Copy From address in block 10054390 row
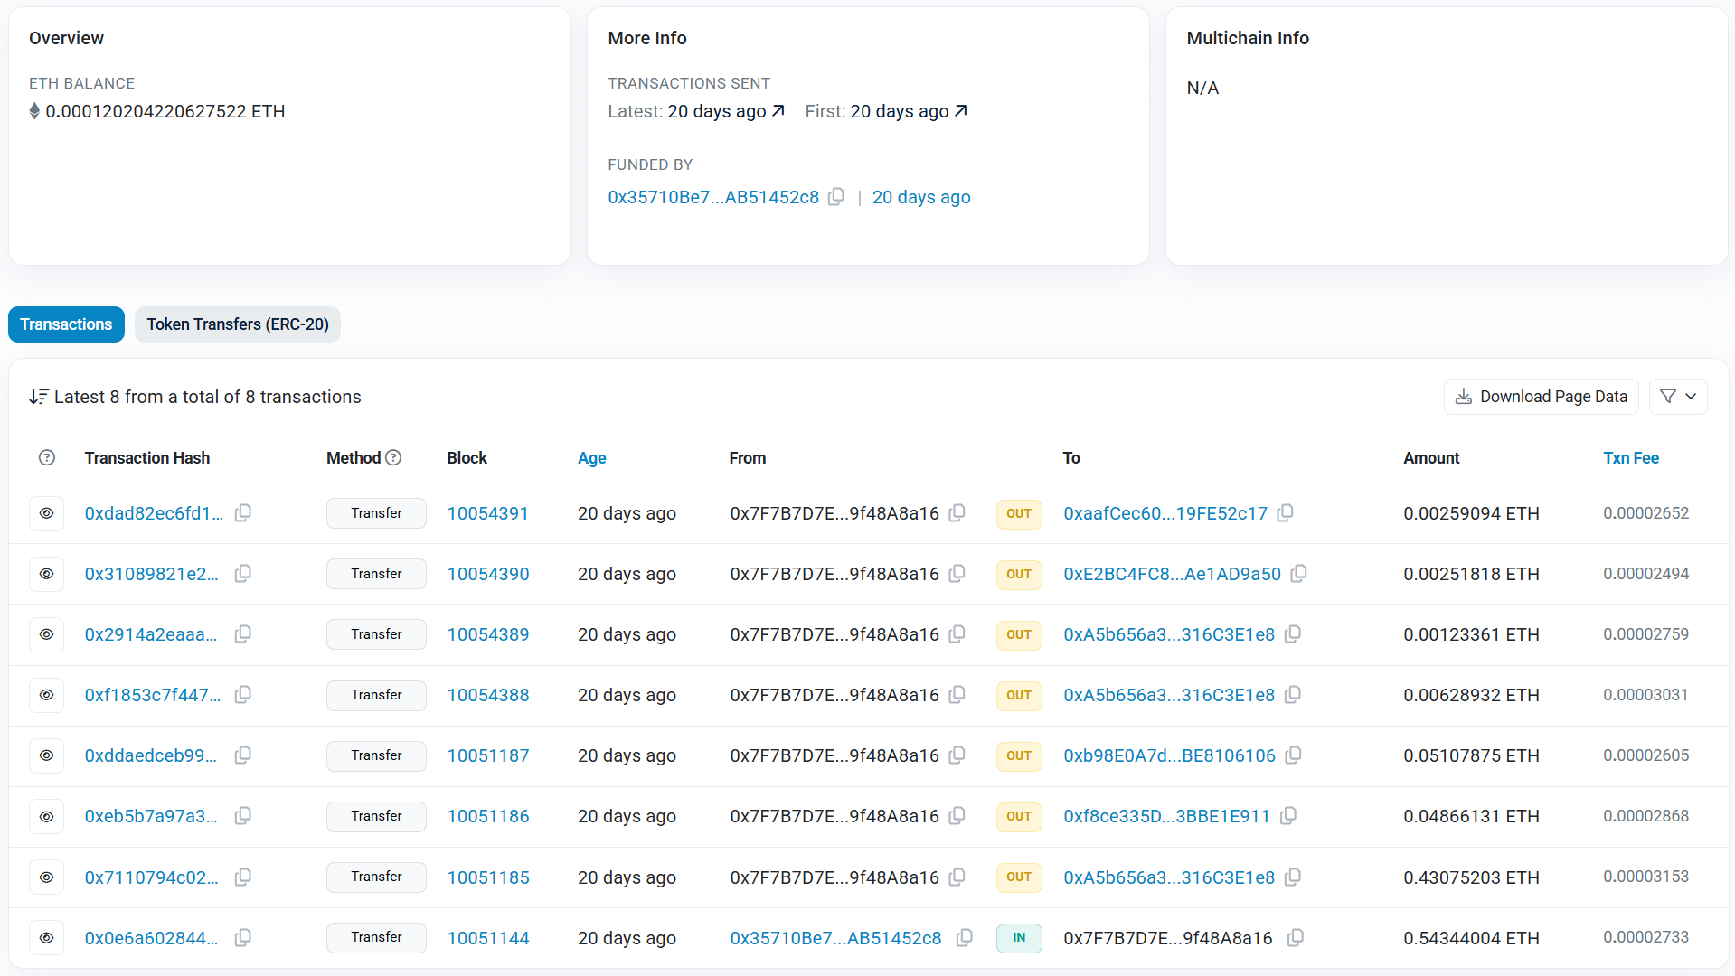This screenshot has width=1735, height=976. click(957, 574)
